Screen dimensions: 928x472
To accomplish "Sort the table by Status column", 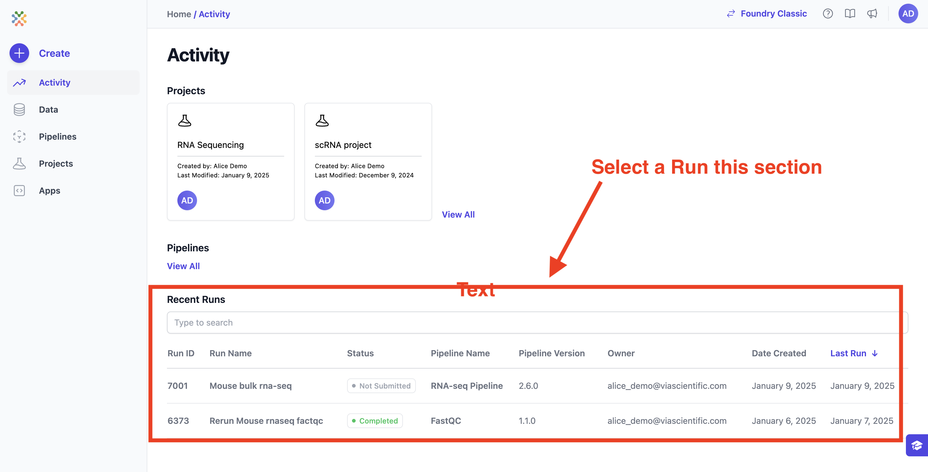I will [360, 354].
